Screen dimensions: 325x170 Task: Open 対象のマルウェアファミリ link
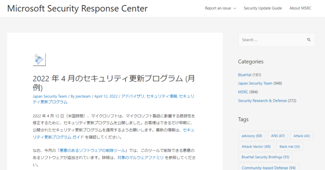[x=140, y=158]
